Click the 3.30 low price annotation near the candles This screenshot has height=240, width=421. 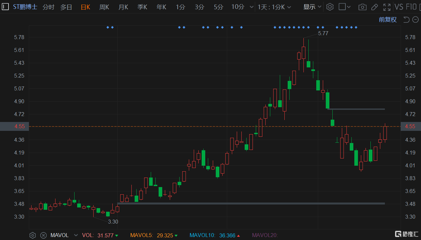(113, 222)
